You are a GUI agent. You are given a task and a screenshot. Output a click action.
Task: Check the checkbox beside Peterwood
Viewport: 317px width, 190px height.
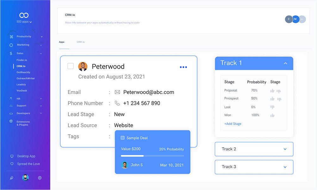[71, 66]
